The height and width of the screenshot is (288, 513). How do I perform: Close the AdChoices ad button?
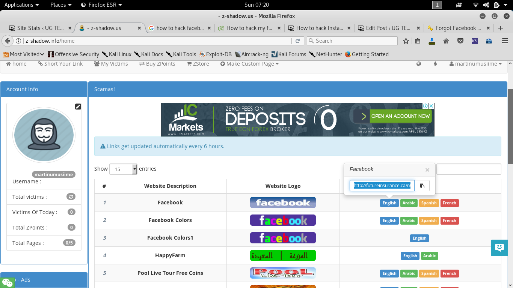[432, 106]
